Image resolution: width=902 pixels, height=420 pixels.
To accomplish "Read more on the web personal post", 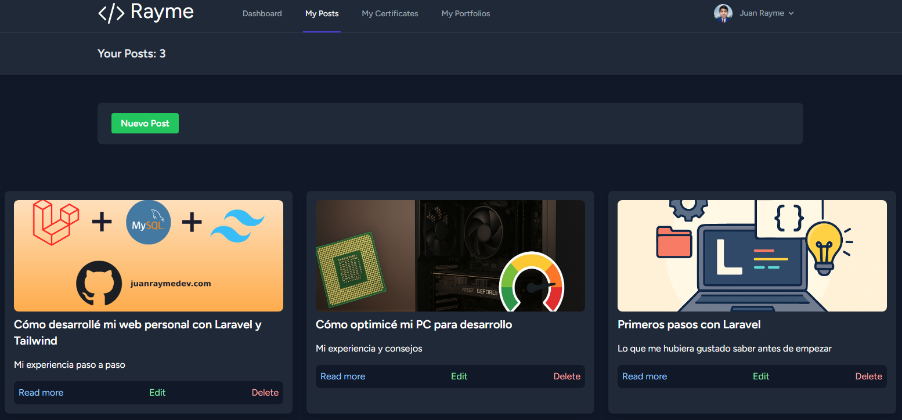I will click(x=41, y=393).
